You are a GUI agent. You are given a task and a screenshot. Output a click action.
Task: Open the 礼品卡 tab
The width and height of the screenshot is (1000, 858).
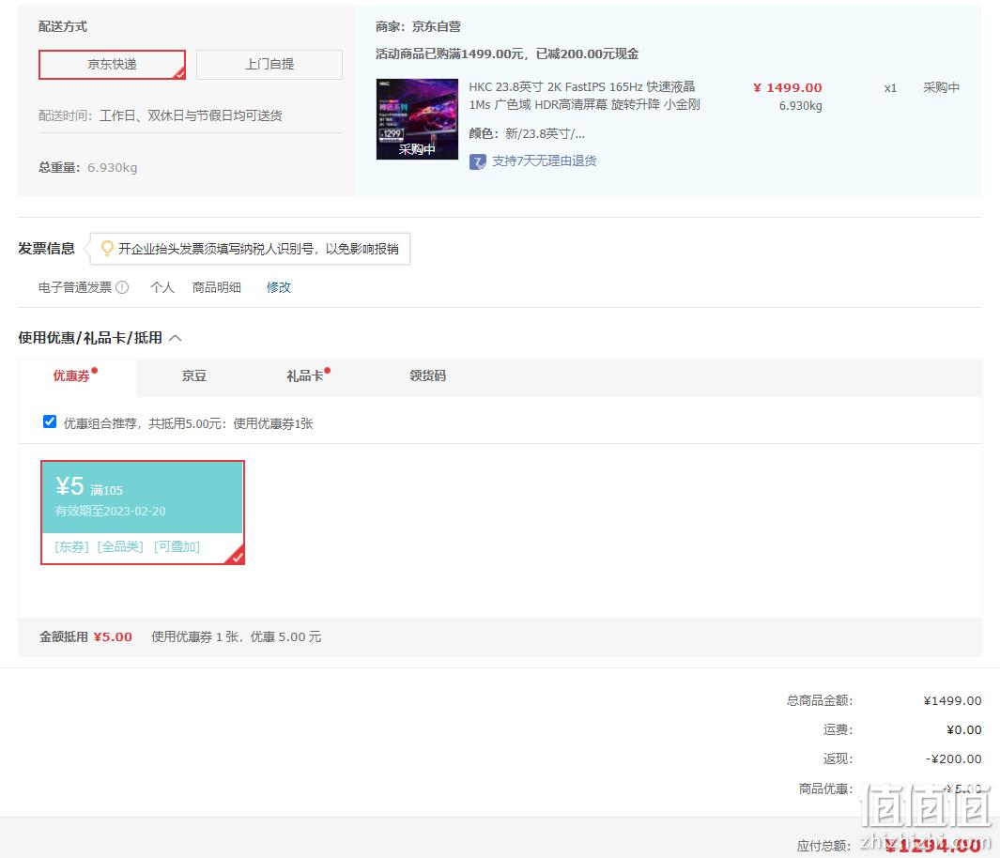pos(305,376)
